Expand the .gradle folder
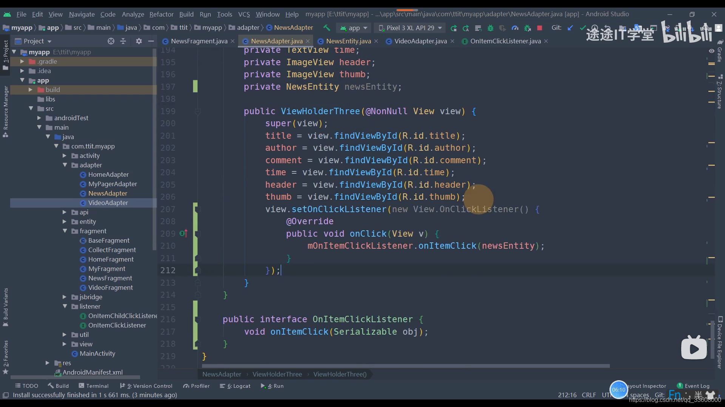This screenshot has width=725, height=407. coord(22,61)
